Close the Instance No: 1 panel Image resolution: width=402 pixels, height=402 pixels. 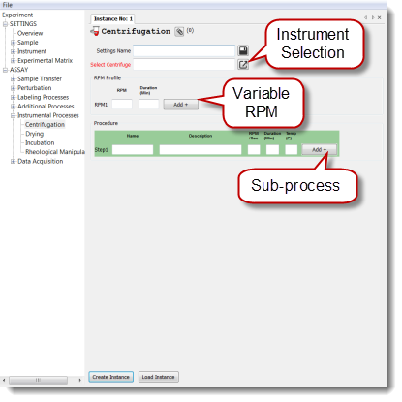tap(380, 17)
